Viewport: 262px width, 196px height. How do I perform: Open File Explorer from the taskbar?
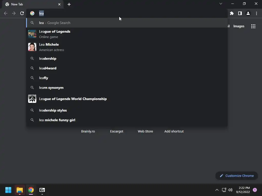tap(19, 190)
